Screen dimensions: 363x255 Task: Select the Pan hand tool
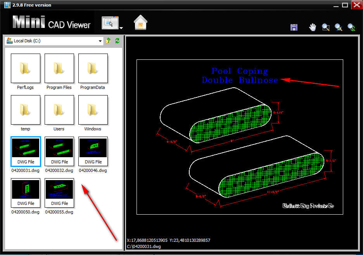click(313, 27)
